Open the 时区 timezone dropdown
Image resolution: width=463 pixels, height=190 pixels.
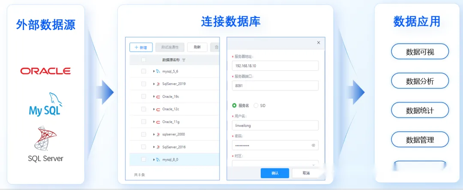[275, 164]
